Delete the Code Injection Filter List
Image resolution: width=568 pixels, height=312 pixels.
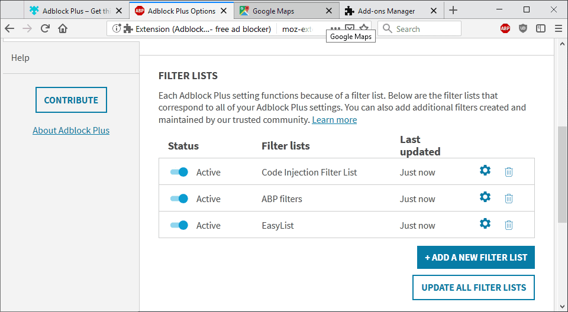[509, 171]
